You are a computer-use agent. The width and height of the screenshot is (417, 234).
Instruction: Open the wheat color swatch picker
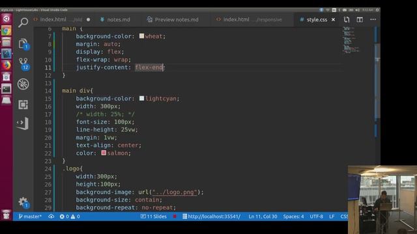pyautogui.click(x=141, y=36)
